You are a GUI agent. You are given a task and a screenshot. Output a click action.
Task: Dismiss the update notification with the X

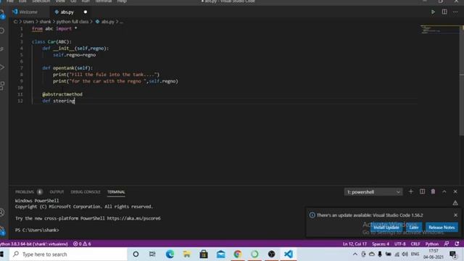456,215
